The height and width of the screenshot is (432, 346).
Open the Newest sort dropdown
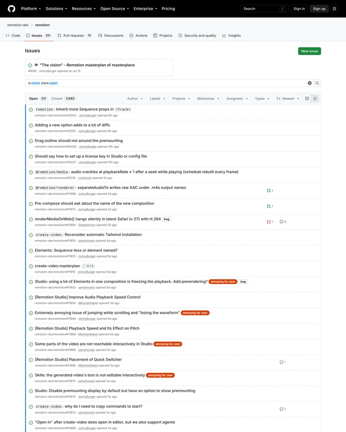pyautogui.click(x=288, y=99)
